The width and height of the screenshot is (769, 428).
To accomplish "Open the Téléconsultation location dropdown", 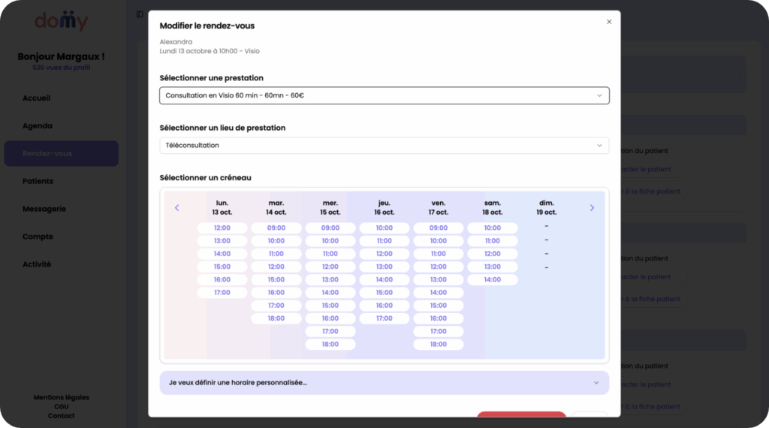I will [x=384, y=145].
